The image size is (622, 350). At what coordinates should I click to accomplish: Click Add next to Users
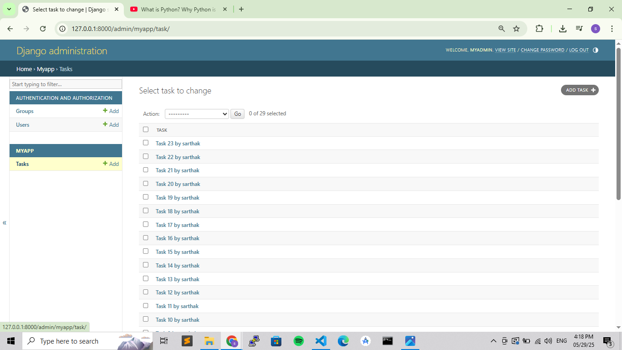tap(111, 124)
